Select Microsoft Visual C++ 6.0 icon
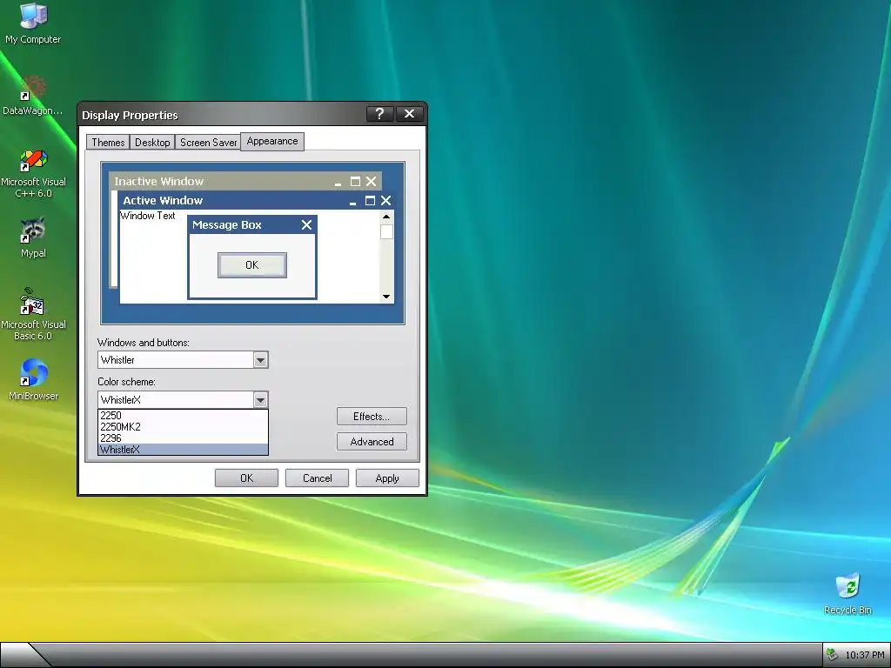Image resolution: width=891 pixels, height=668 pixels. click(x=33, y=173)
